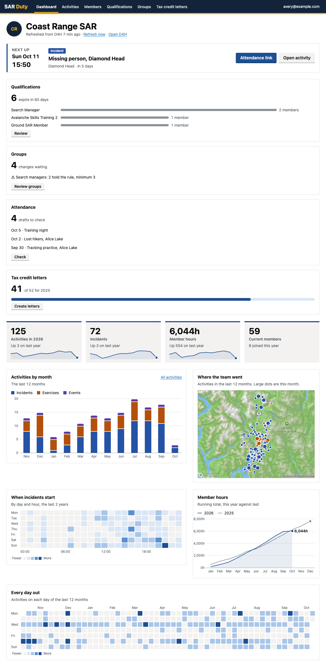Click the Review groups button
The width and height of the screenshot is (326, 669).
[x=28, y=186]
